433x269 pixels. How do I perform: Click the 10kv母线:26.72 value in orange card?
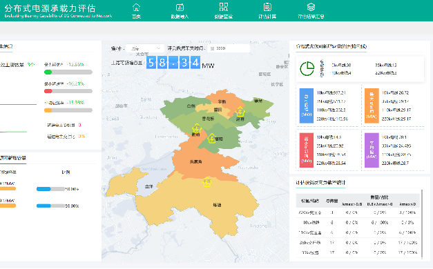point(395,92)
